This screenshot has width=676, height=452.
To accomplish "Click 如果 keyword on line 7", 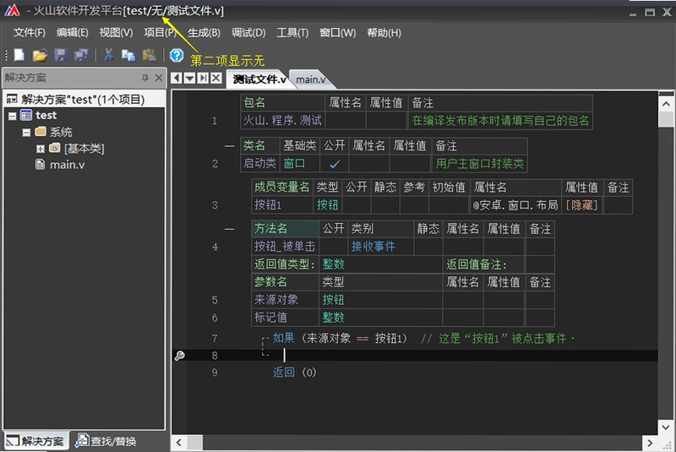I will point(283,338).
